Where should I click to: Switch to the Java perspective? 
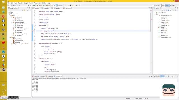(x=167, y=6)
